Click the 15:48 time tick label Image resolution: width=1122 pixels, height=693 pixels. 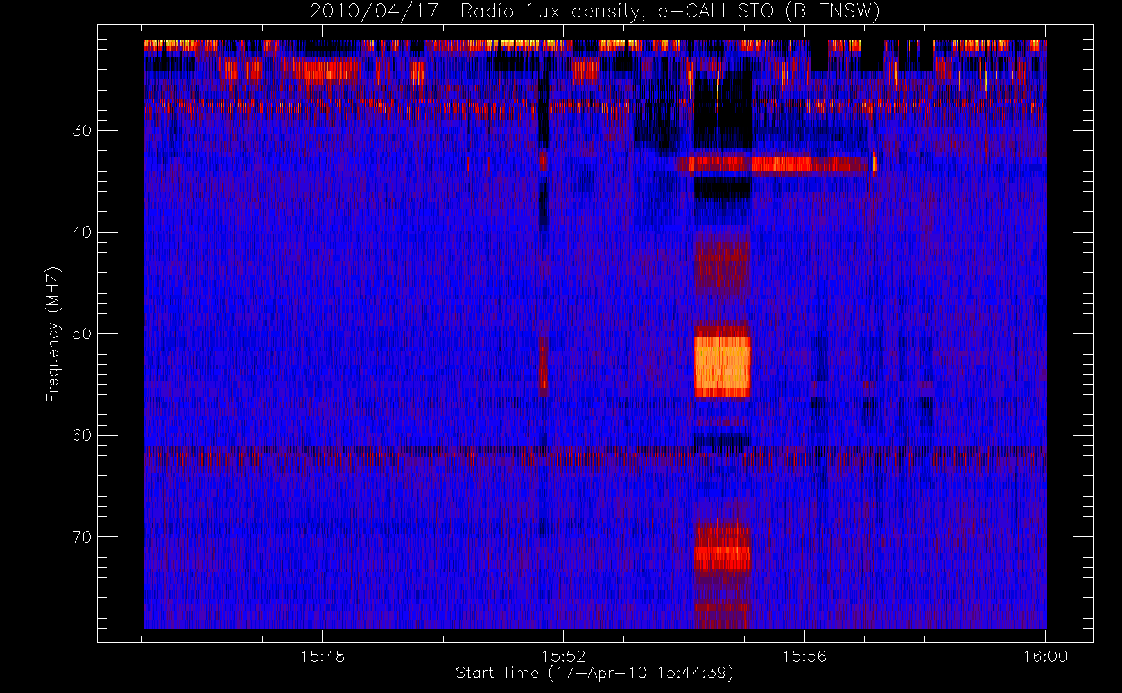[x=322, y=656]
